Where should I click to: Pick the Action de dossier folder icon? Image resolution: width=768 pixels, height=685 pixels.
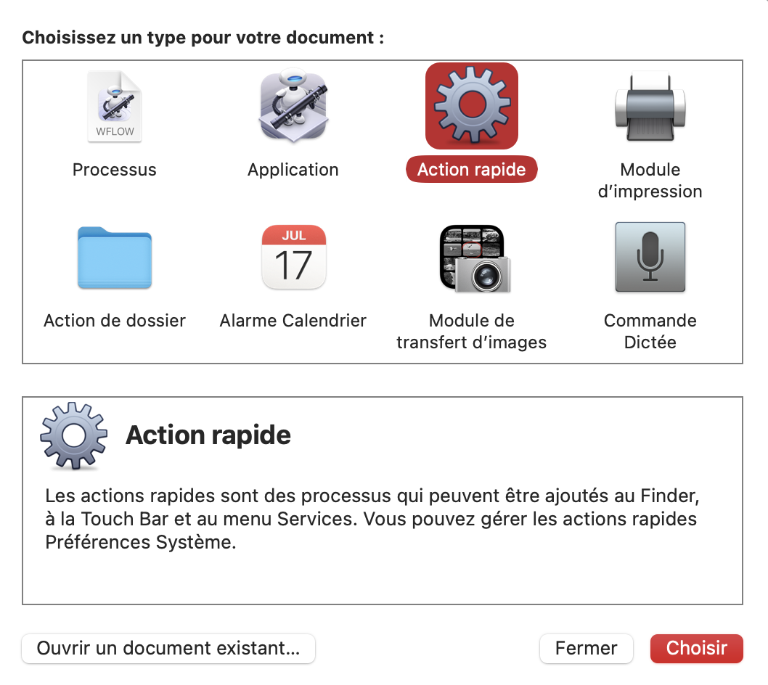point(115,258)
